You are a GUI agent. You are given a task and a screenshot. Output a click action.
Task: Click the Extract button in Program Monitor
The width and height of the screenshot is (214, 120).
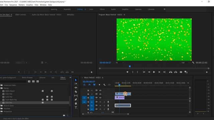176,72
